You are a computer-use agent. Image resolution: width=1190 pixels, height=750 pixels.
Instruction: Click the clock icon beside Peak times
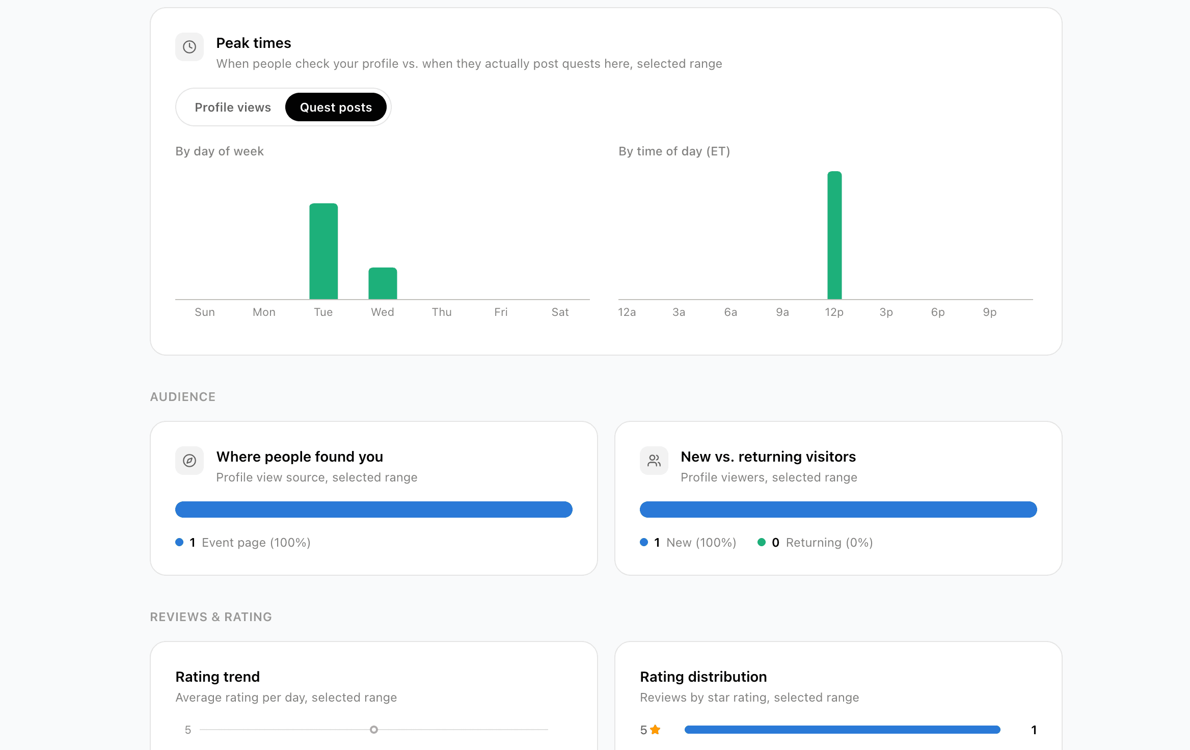[x=190, y=47]
